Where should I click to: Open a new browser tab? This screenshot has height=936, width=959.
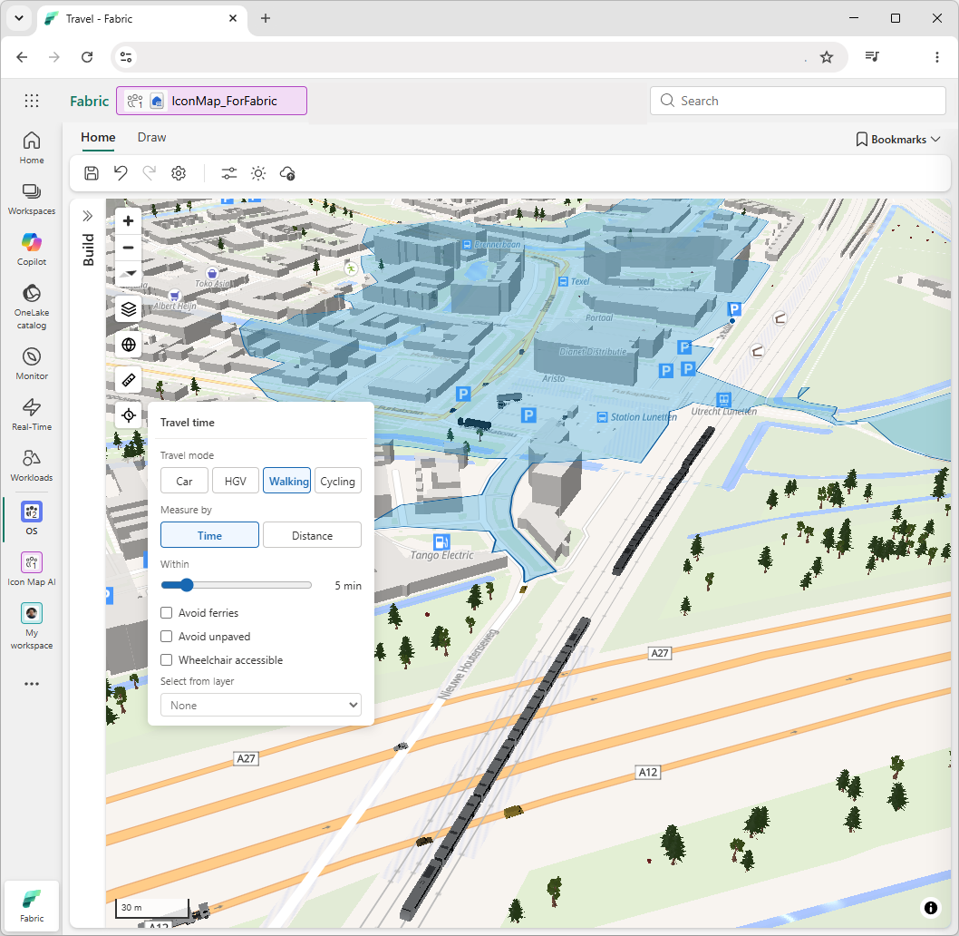(266, 18)
